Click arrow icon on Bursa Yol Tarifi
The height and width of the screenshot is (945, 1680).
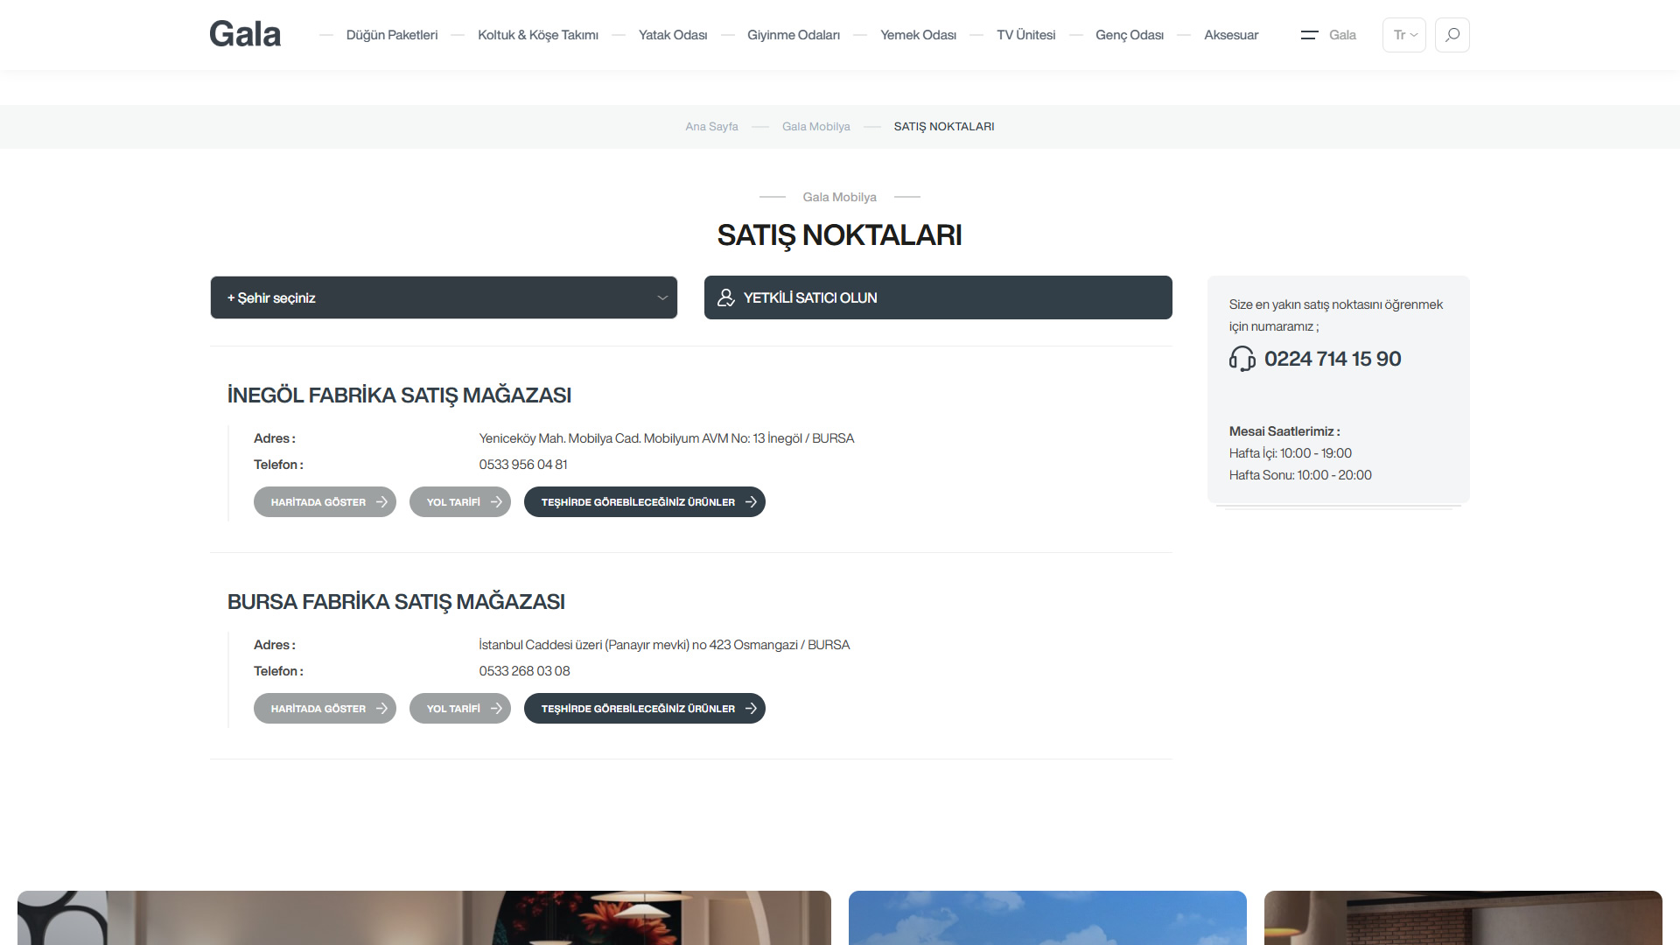tap(496, 709)
